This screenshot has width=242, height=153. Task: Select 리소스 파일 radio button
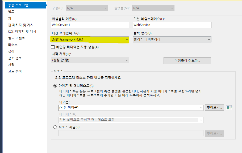point(55,127)
